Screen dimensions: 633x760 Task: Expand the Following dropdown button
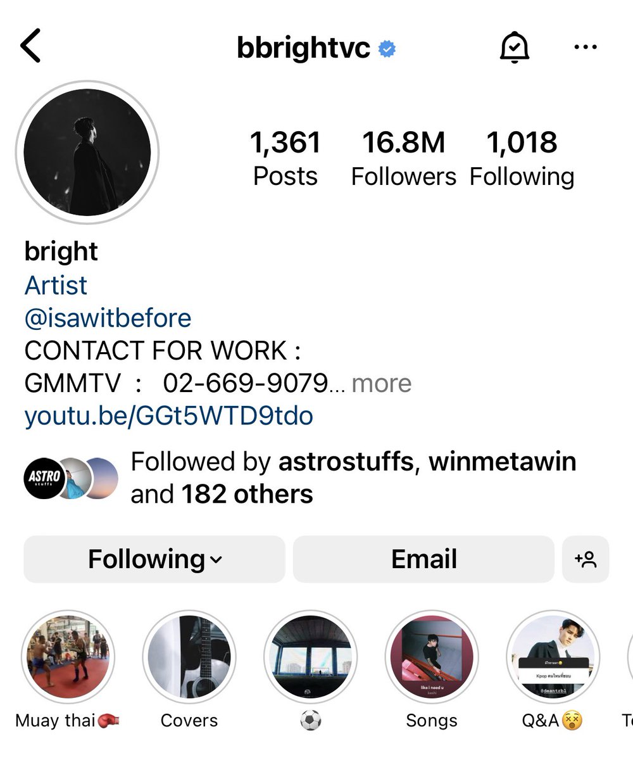tap(154, 559)
